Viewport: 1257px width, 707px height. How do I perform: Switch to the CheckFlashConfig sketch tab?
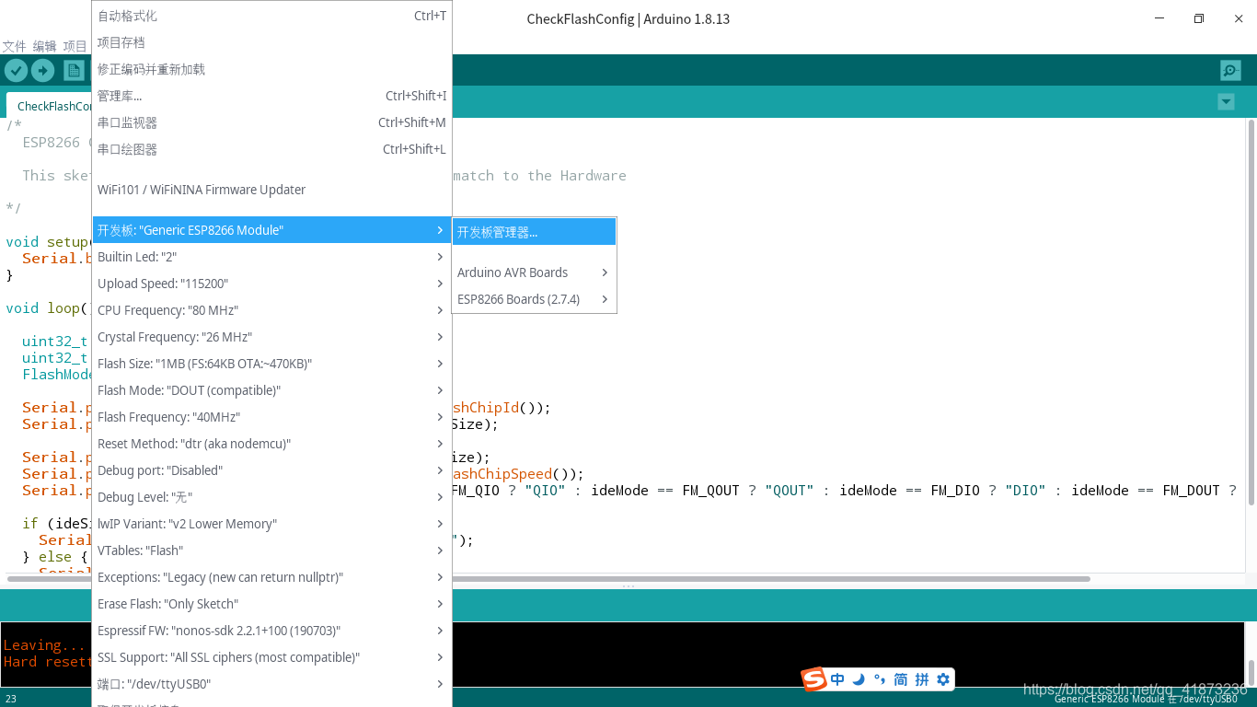pos(51,106)
